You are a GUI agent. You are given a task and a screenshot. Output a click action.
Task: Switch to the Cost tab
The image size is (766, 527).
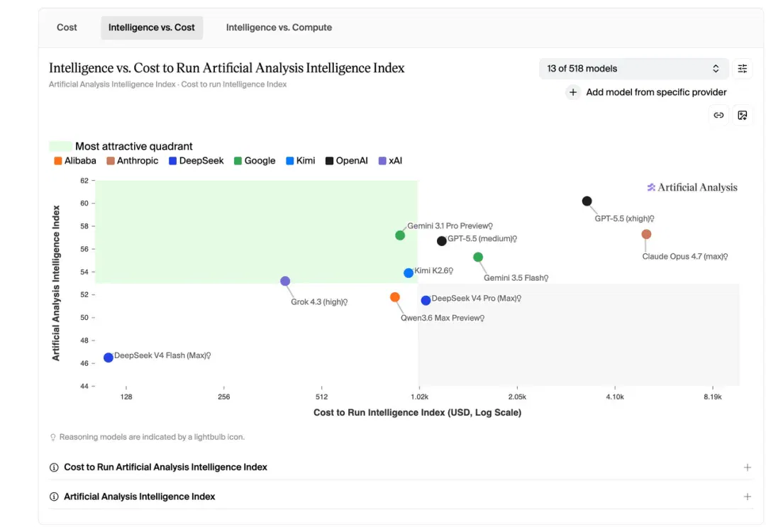pyautogui.click(x=67, y=28)
